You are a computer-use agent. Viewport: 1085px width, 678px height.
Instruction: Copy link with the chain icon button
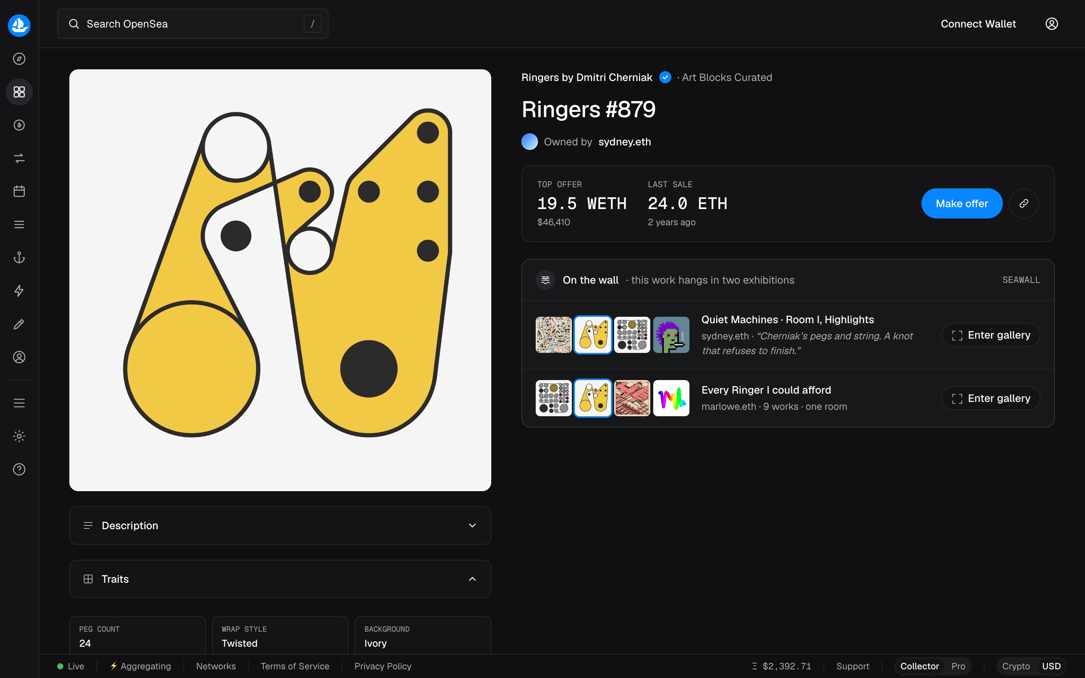click(x=1024, y=203)
